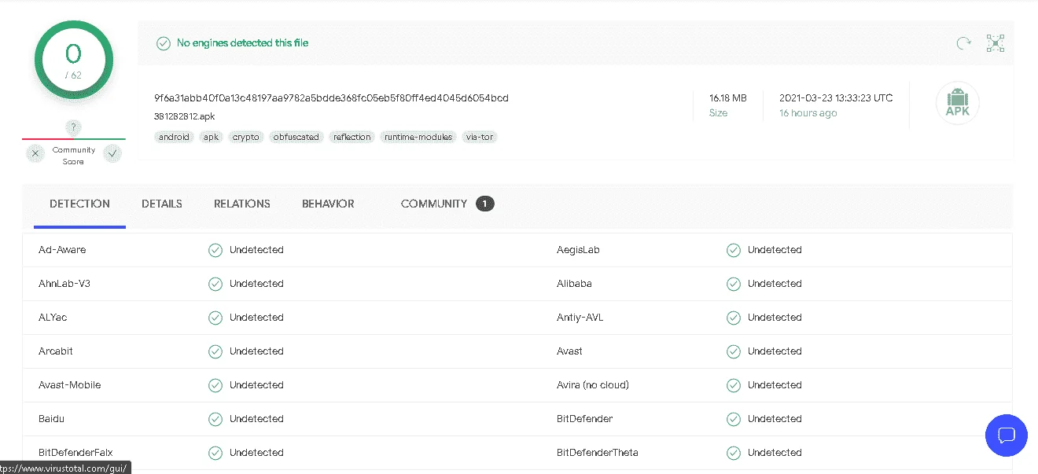Click the AhnLab-V3 engine name
Image resolution: width=1038 pixels, height=474 pixels.
tap(64, 284)
